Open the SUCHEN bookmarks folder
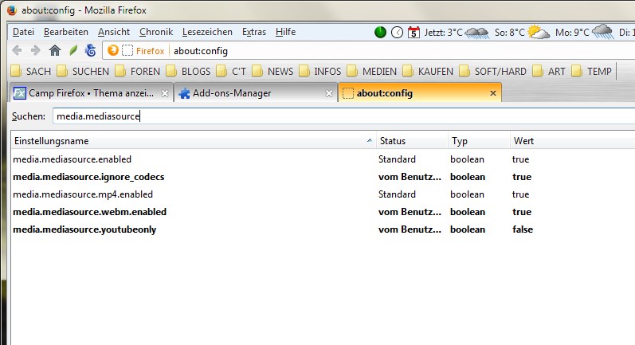Screen dimensions: 635x345 83,72
